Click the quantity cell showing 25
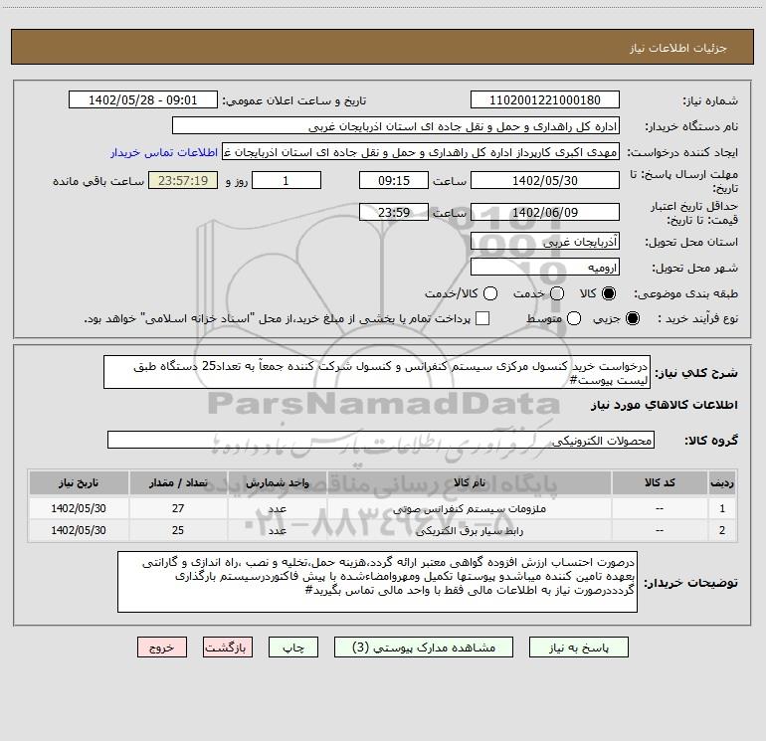The width and height of the screenshot is (766, 741). click(178, 530)
